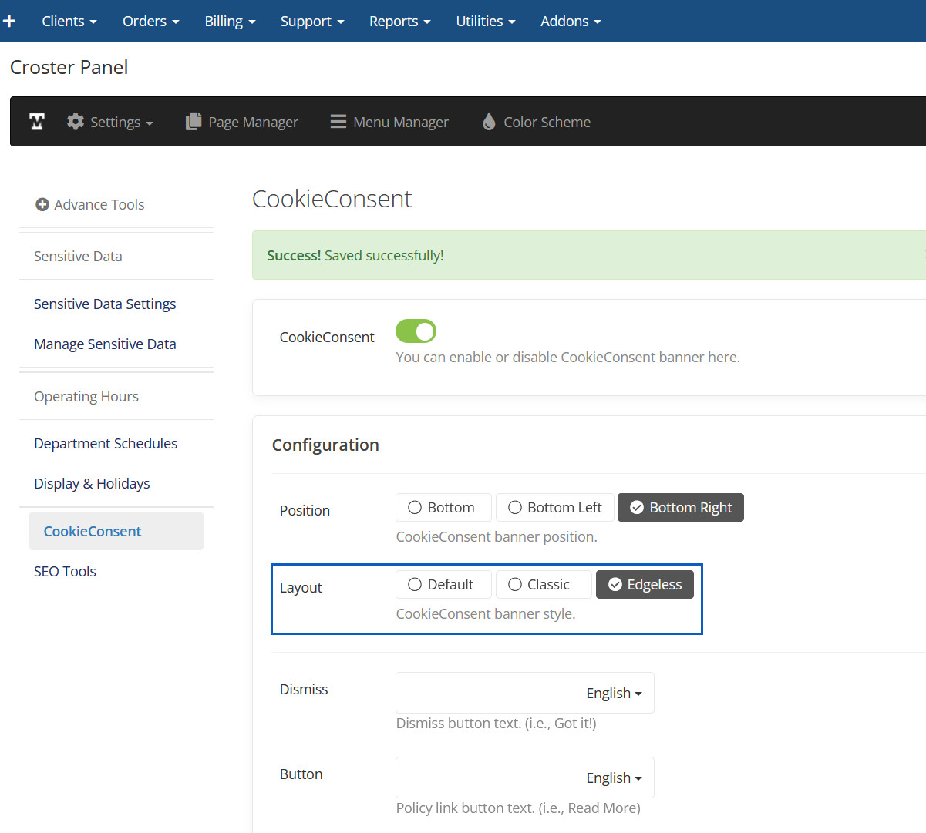
Task: Click the Advance Tools plus-circle icon
Action: pos(42,205)
